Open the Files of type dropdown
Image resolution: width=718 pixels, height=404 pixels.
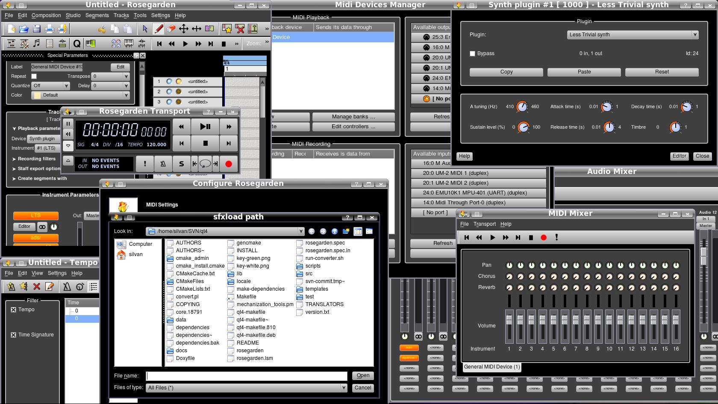(246, 388)
